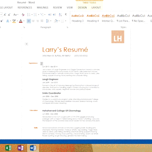Click the "Laugh Engineer" heading
Screen dimensions: 152x152
50,79
